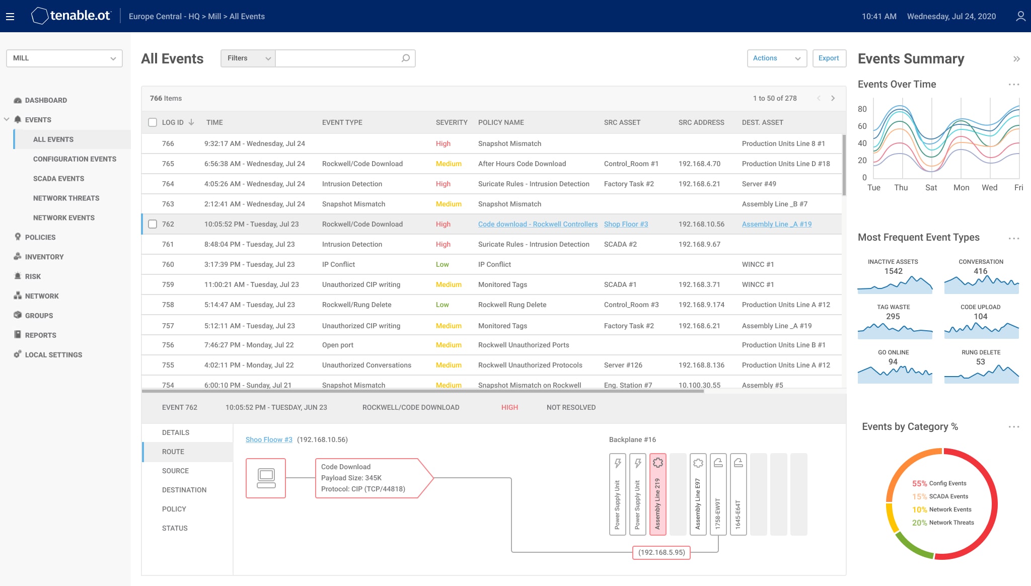Click the Events bell icon
The width and height of the screenshot is (1031, 586).
click(18, 120)
